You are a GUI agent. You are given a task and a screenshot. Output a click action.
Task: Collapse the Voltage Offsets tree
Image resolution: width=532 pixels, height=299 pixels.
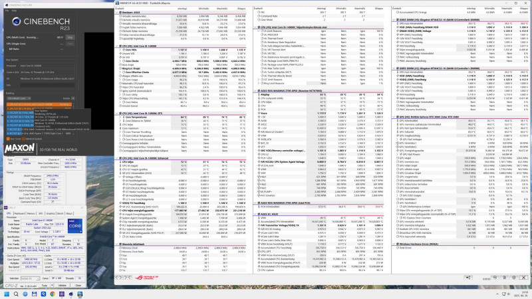[x=120, y=177]
